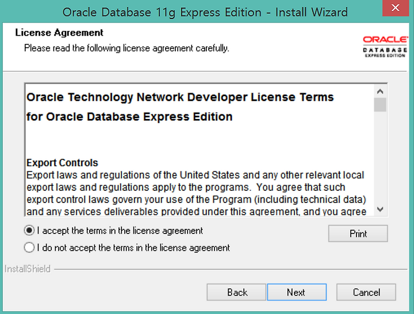Image resolution: width=414 pixels, height=314 pixels.
Task: Click the Oracle Technology Network license heading
Action: tap(180, 107)
